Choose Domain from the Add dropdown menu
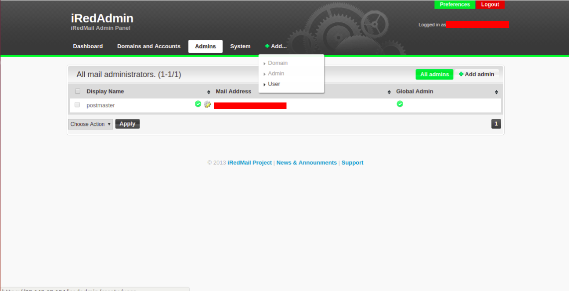Viewport: 569px width, 291px height. click(278, 63)
